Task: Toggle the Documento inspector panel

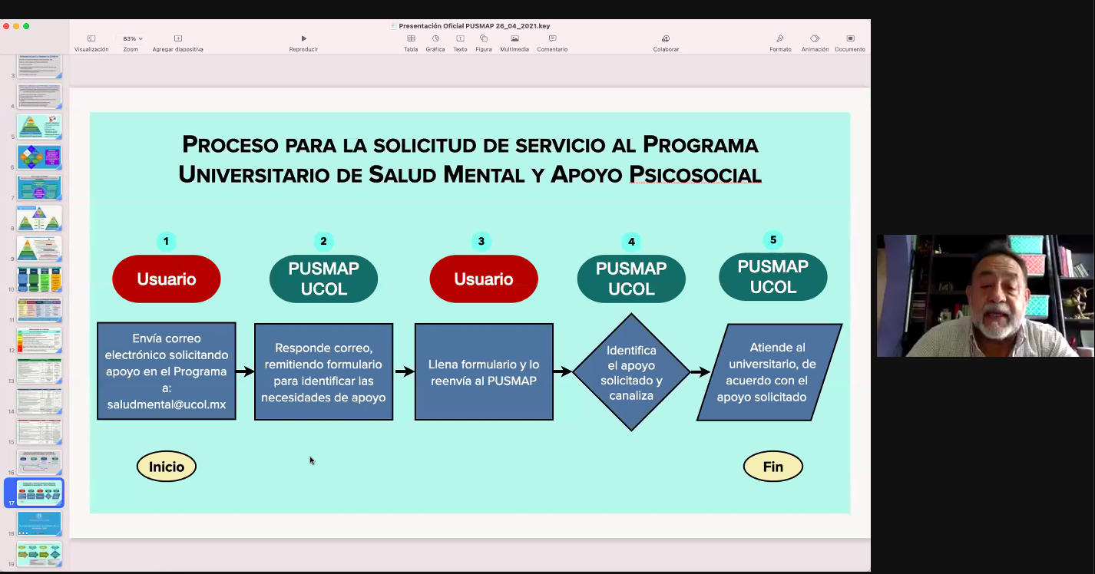Action: click(x=850, y=38)
